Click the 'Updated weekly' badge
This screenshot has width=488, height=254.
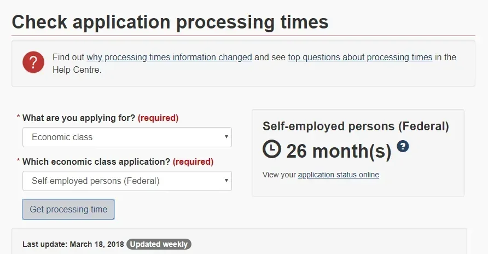pos(159,244)
